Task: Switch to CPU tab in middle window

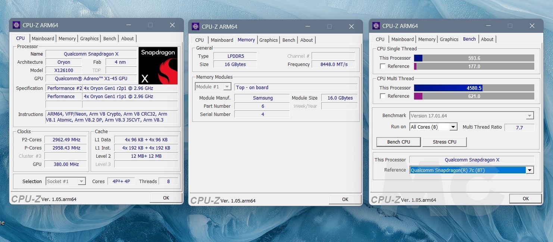Action: (x=200, y=40)
